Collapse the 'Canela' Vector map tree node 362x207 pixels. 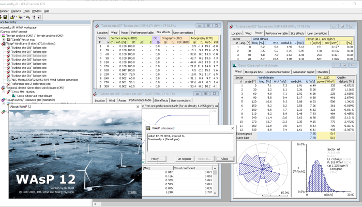[4, 39]
